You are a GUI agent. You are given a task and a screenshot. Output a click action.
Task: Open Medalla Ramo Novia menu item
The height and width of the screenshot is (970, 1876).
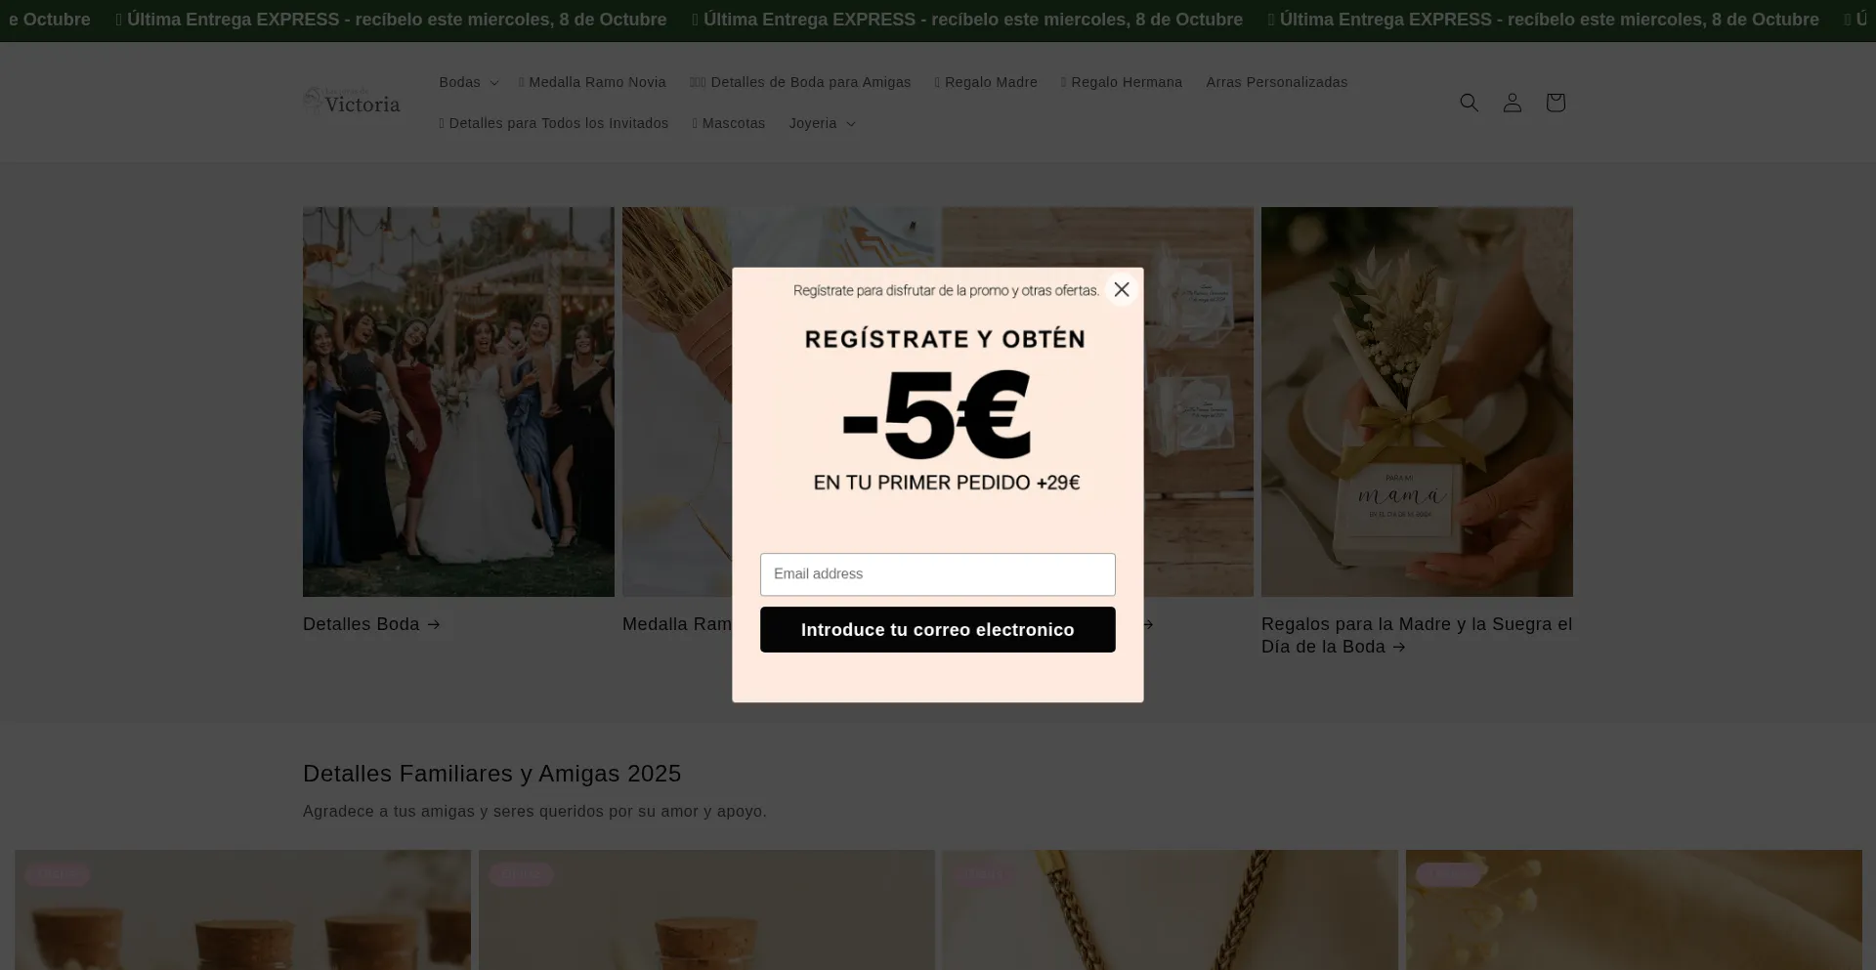tap(592, 82)
